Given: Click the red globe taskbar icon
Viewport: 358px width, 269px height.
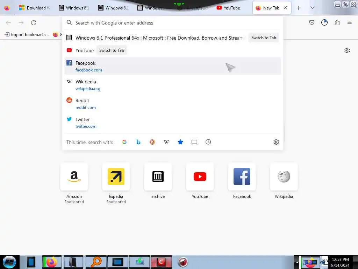Looking at the screenshot, I should [x=182, y=262].
